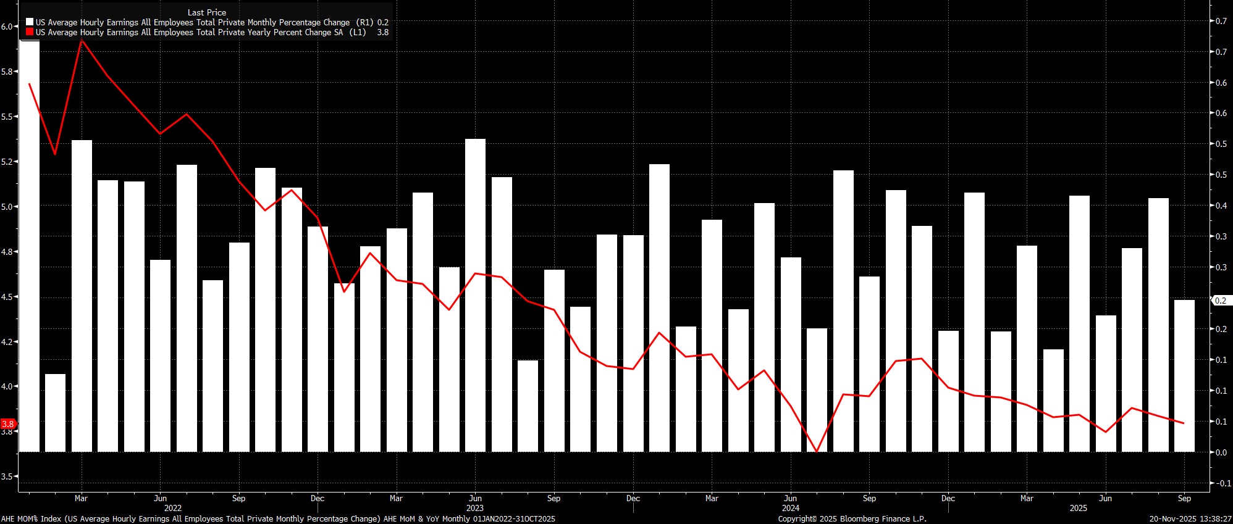Click the red line's lowest point touching zero
This screenshot has width=1233, height=524.
817,451
